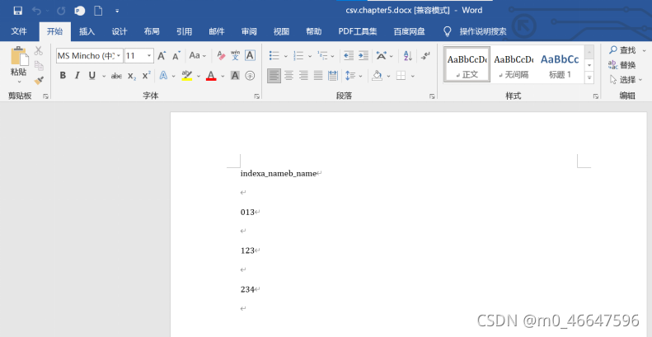Switch to the 设计 tab
Screen dimensions: 652x337
tap(120, 31)
